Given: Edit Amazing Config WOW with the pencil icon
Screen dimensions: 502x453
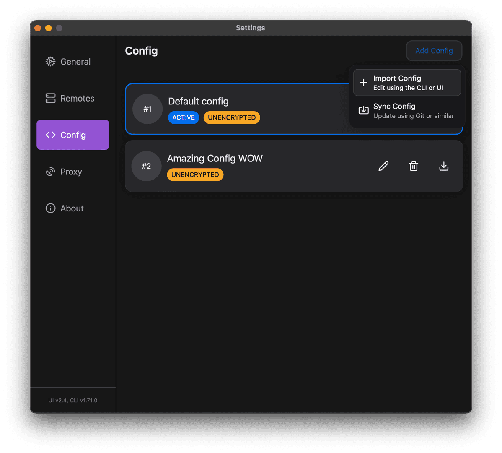Looking at the screenshot, I should [383, 166].
